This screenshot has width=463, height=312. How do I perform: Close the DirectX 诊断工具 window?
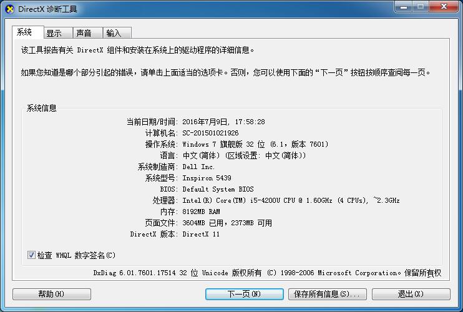[x=444, y=7]
